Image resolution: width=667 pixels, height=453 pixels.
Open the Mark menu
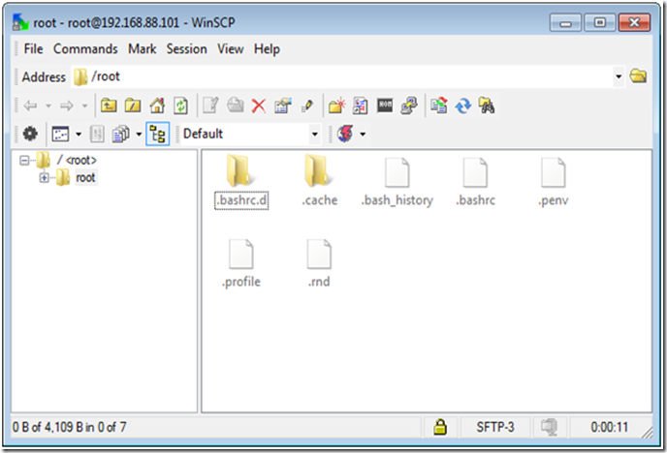point(143,48)
